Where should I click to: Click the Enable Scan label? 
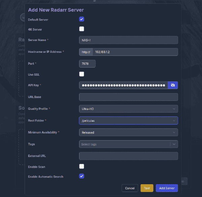coord(37,167)
